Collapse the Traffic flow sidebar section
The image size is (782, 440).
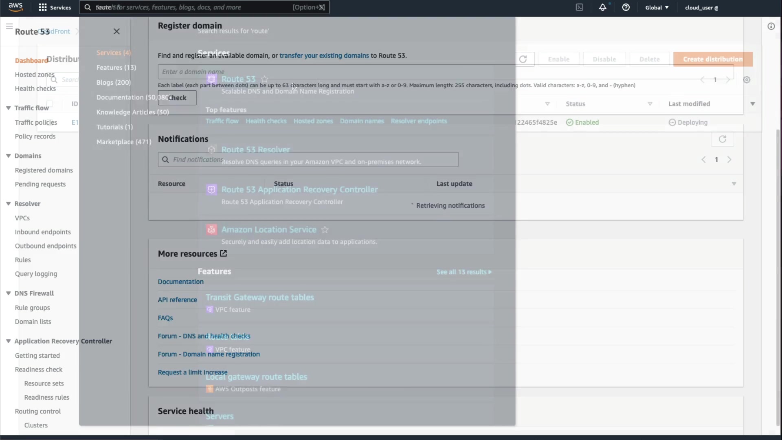8,108
